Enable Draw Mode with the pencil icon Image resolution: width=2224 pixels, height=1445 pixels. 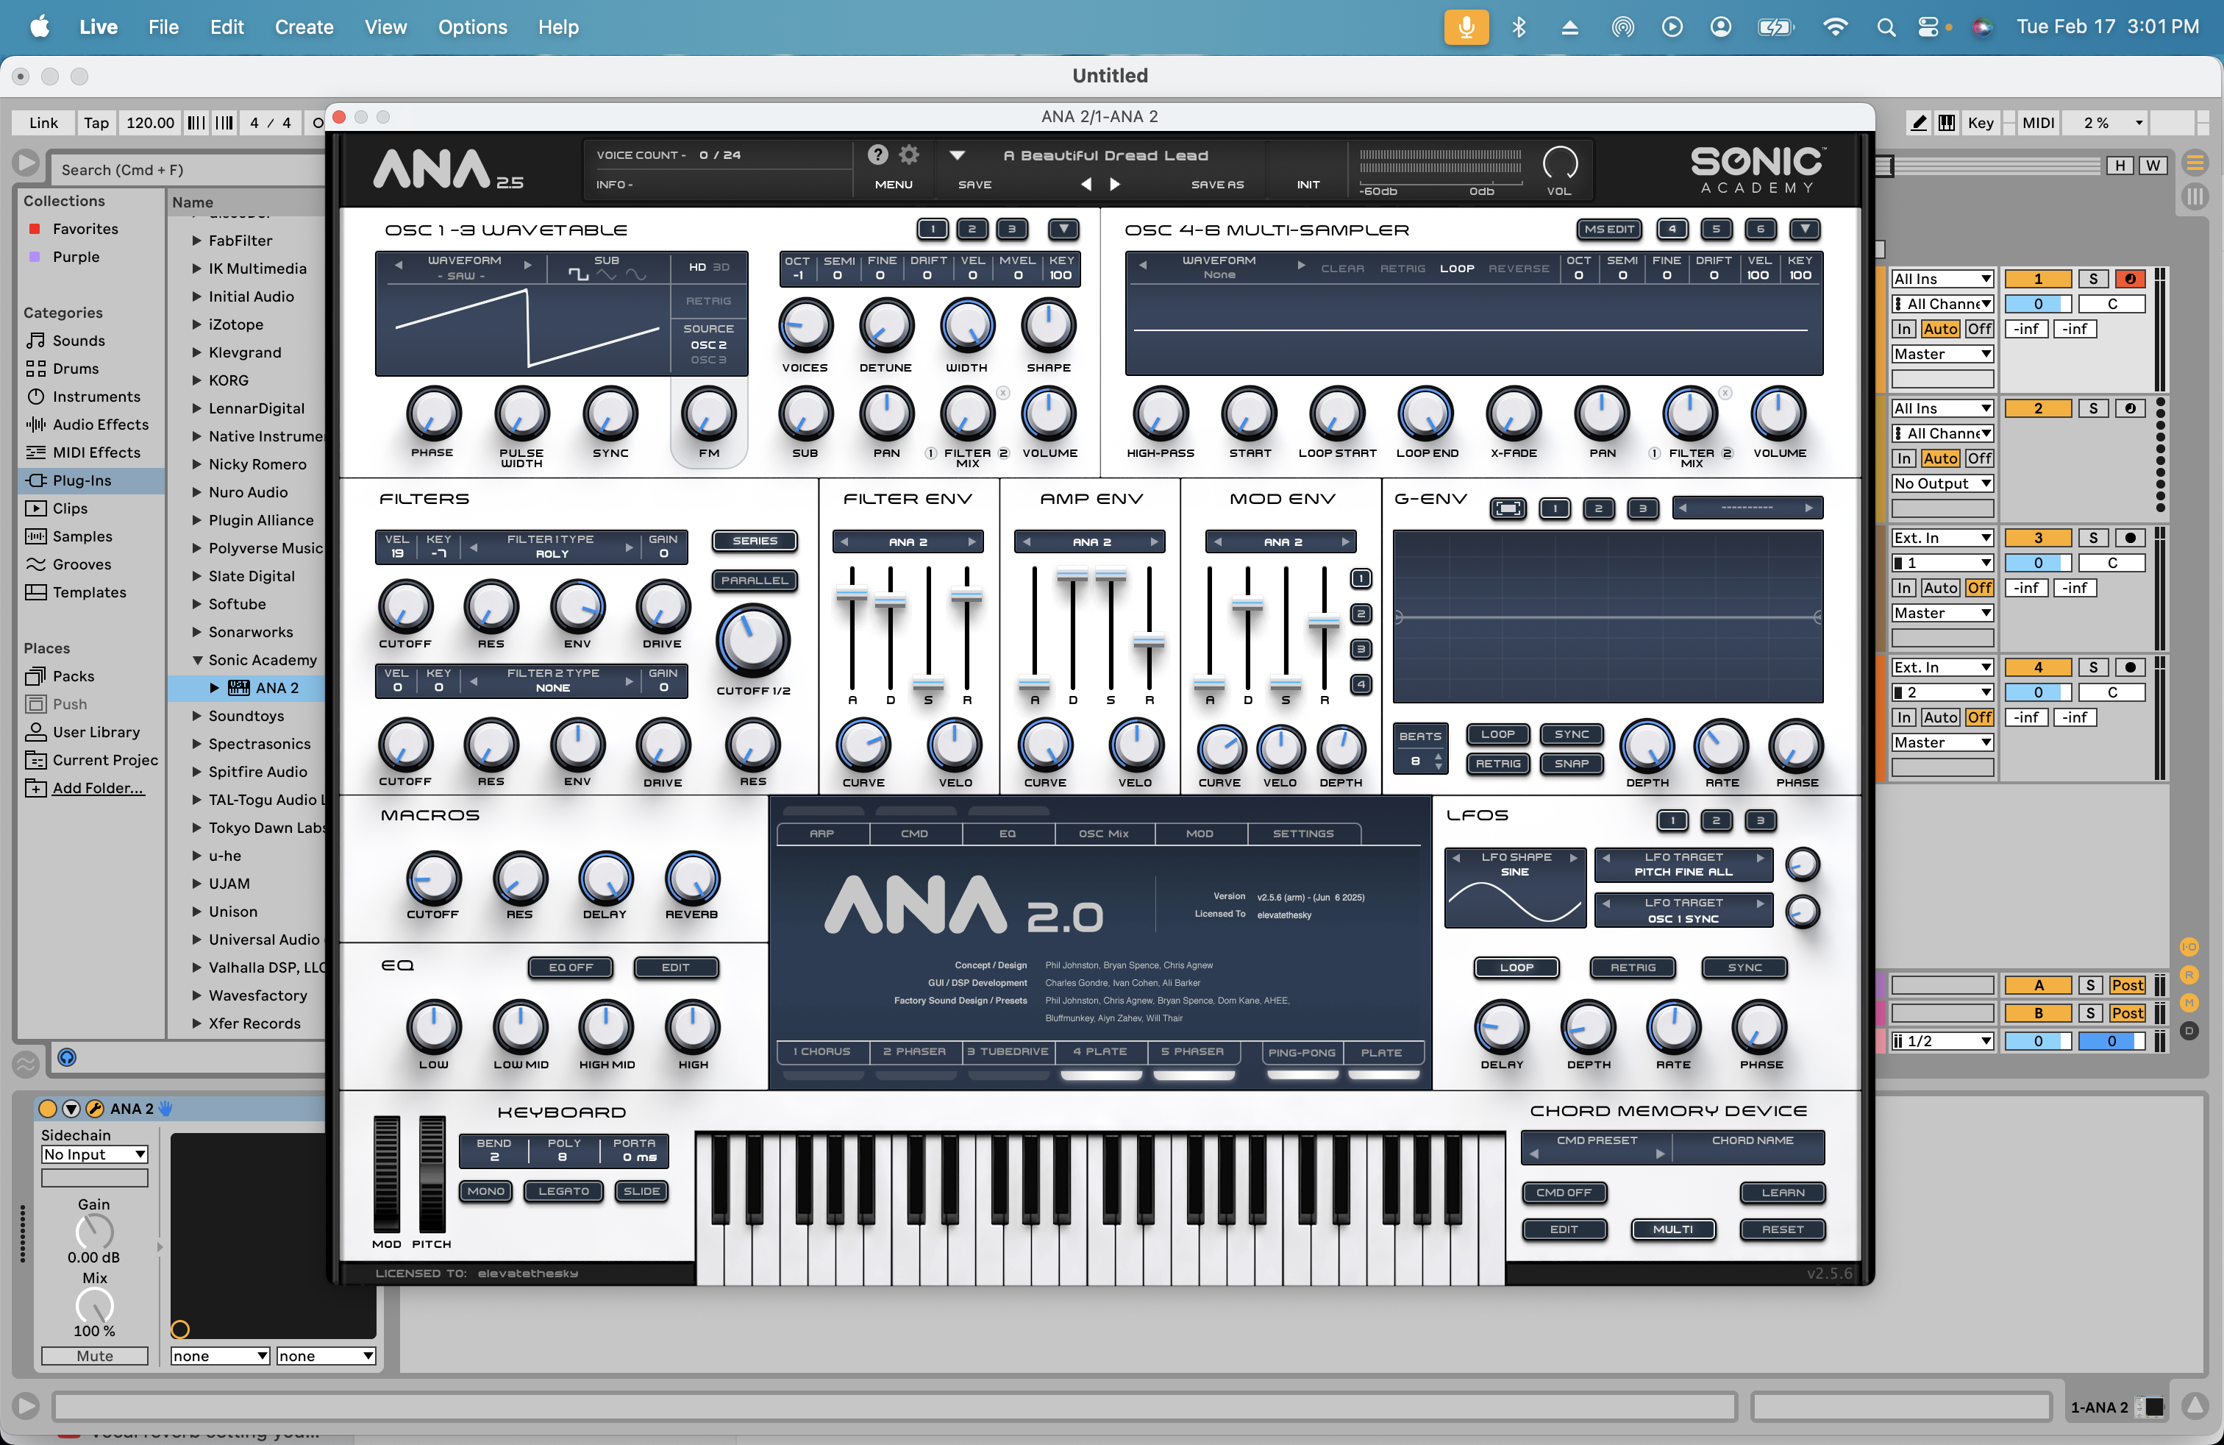(1919, 122)
